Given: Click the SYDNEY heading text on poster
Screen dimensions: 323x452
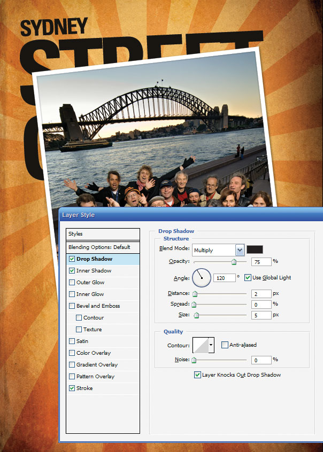Looking at the screenshot, I should pos(54,27).
